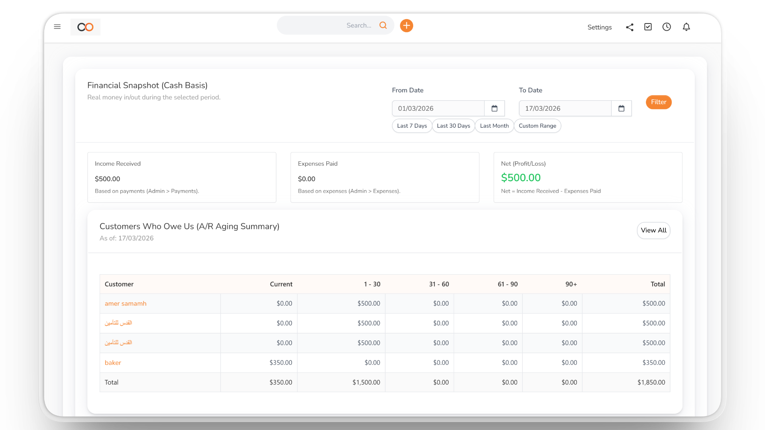Screen dimensions: 765x430
Task: Click the search magnifier icon
Action: click(x=383, y=25)
